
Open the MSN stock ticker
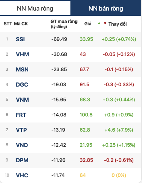coord(22,70)
